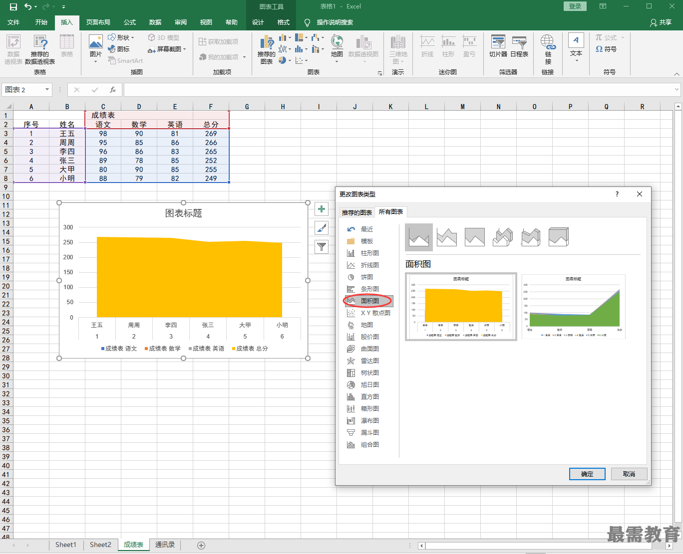Switch to Sheet1 worksheet tab
Image resolution: width=683 pixels, height=554 pixels.
[66, 545]
